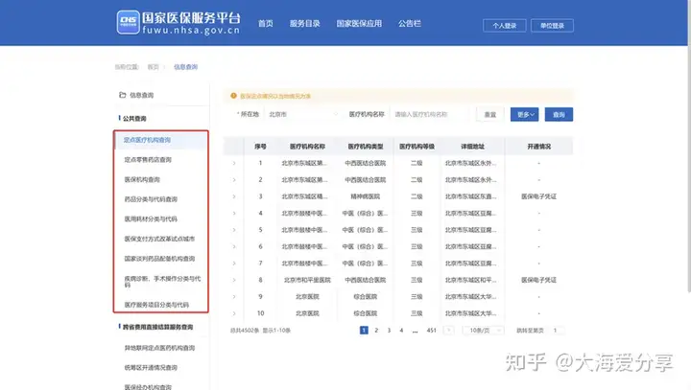Click into the 医疗机构名称 input field
The width and height of the screenshot is (691, 390).
(431, 114)
